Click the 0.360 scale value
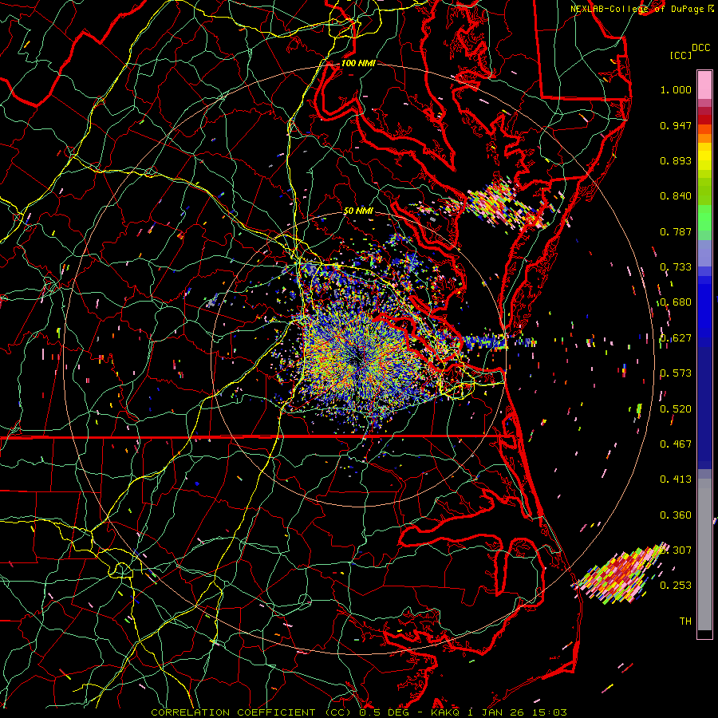 point(676,515)
